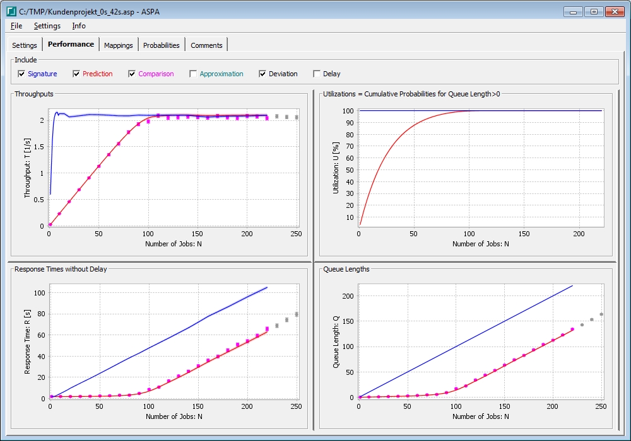Click 'Number of Jobs: N' under Queue Lengths chart
This screenshot has height=441, width=631.
coord(480,416)
